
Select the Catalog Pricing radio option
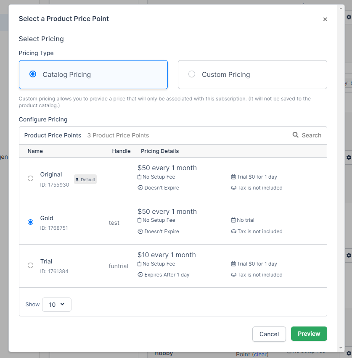point(33,74)
